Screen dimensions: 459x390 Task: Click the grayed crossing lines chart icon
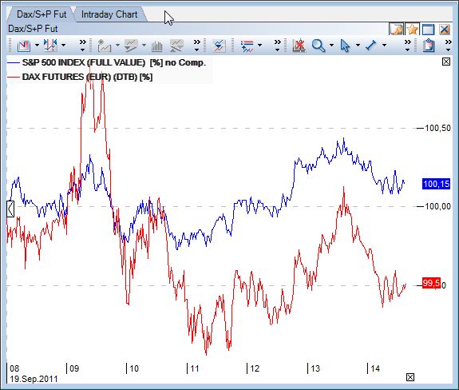(176, 46)
